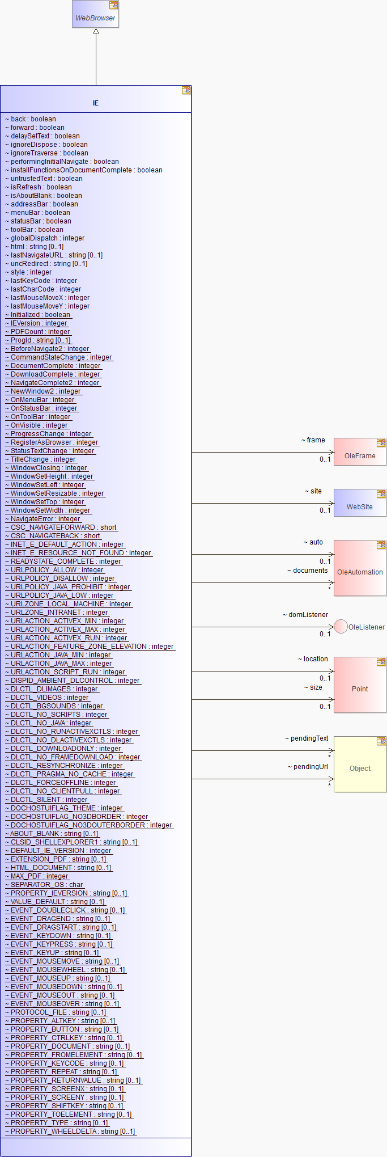Select attribute '~ html : string [0..1]'

click(35, 247)
